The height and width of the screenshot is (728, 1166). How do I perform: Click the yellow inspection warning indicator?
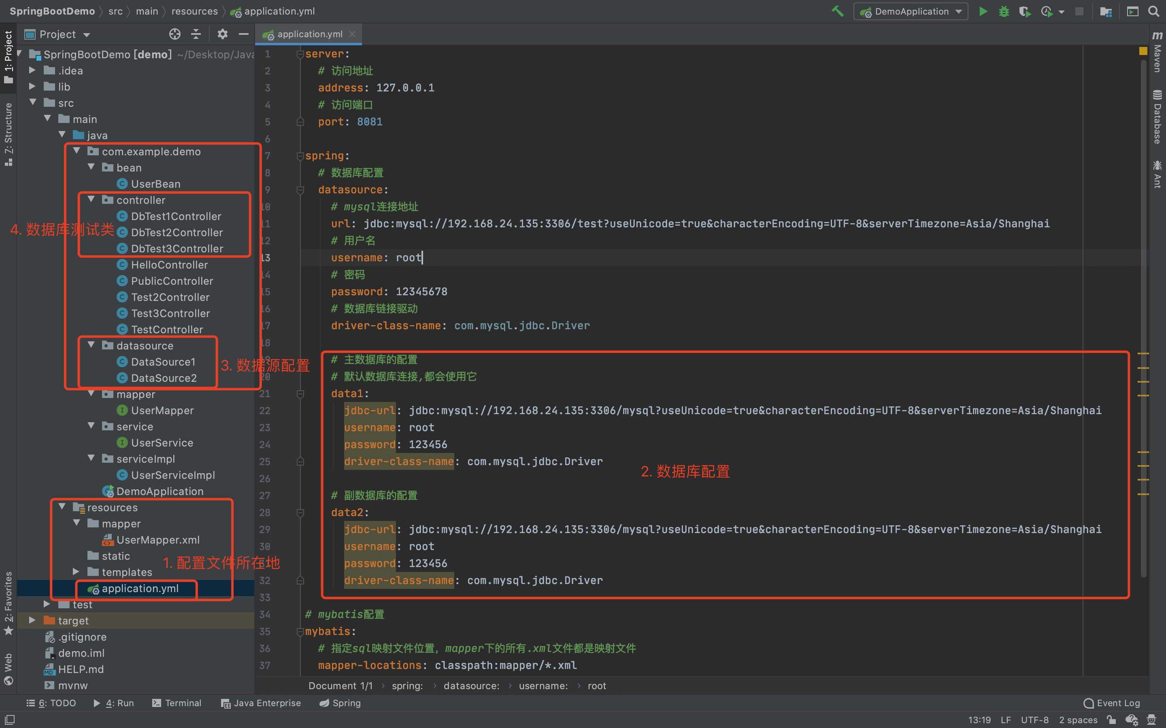[x=1143, y=51]
